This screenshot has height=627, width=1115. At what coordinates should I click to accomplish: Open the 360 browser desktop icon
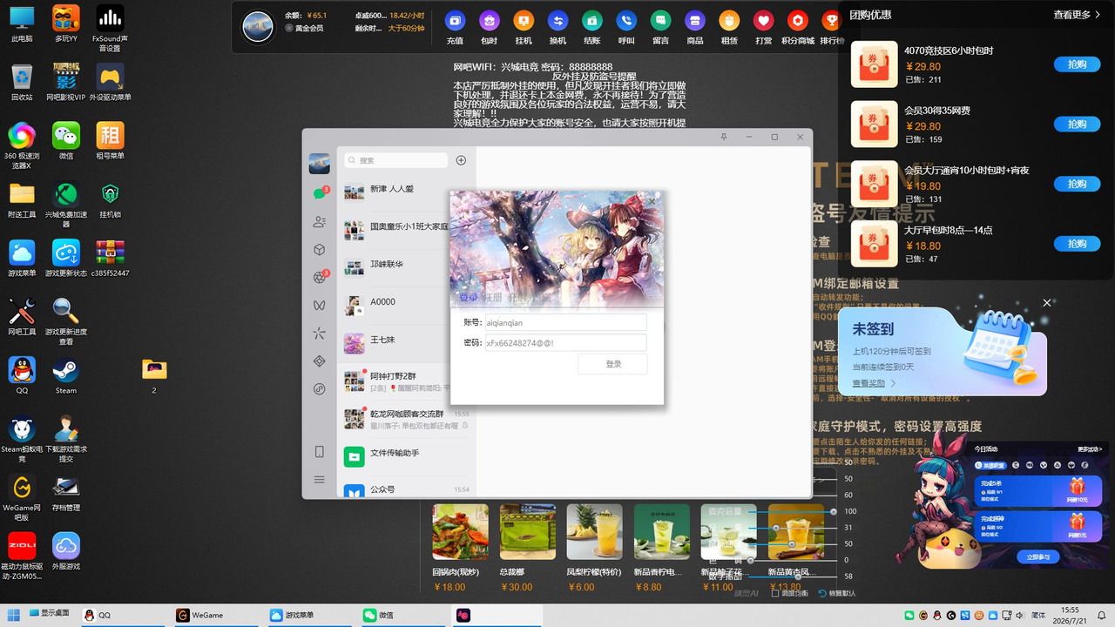22,145
